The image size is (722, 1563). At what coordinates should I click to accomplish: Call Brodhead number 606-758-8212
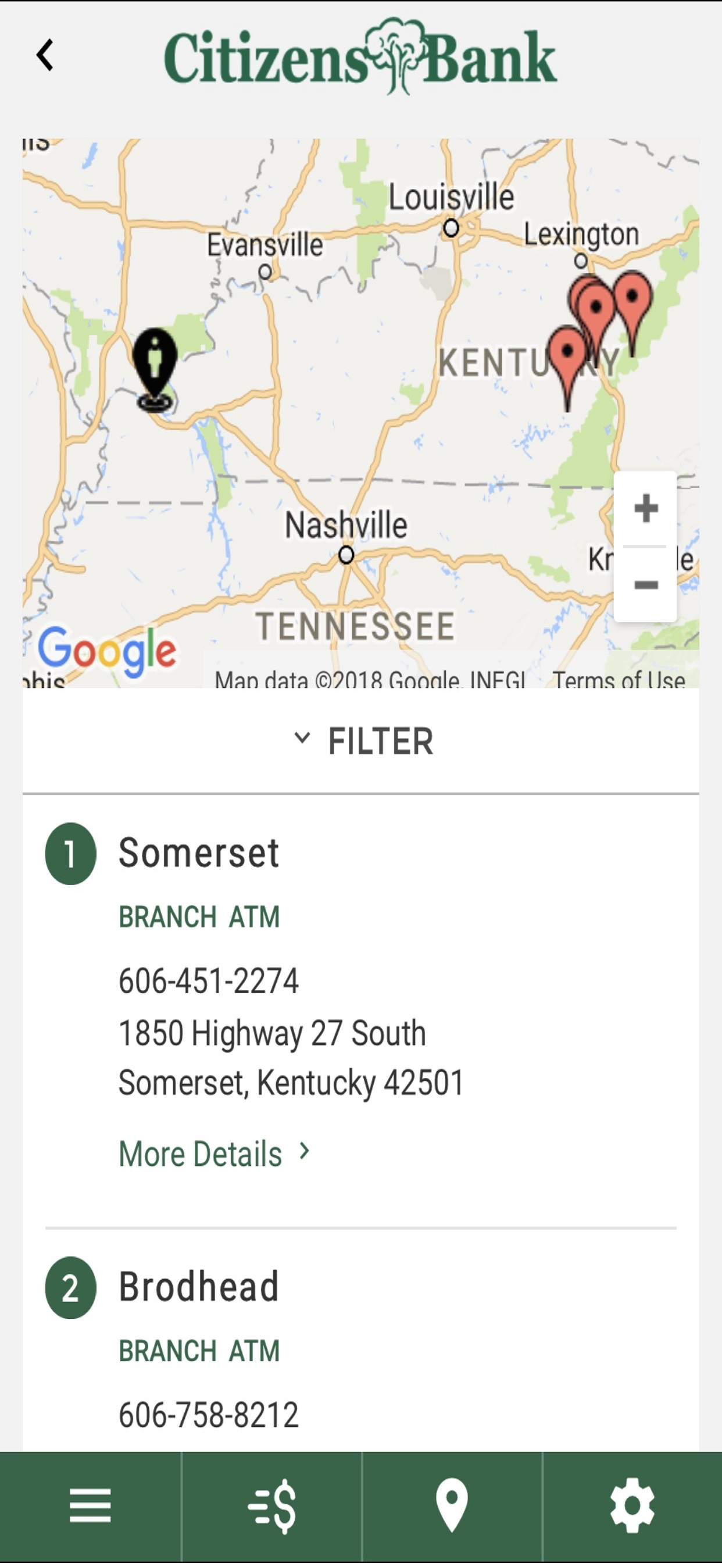click(209, 1415)
